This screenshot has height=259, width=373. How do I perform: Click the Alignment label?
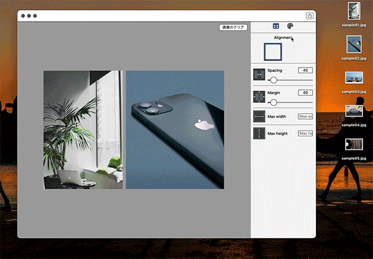click(283, 38)
